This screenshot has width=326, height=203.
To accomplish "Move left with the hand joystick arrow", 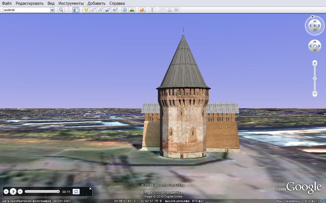I will (310, 46).
